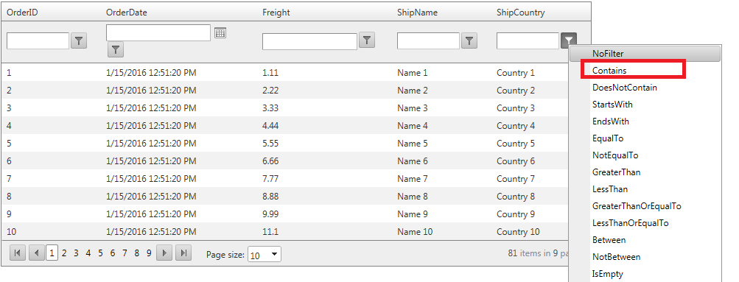Go to the next grid page

[164, 253]
